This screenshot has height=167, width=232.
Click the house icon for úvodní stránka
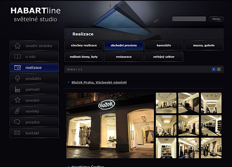pyautogui.click(x=17, y=46)
